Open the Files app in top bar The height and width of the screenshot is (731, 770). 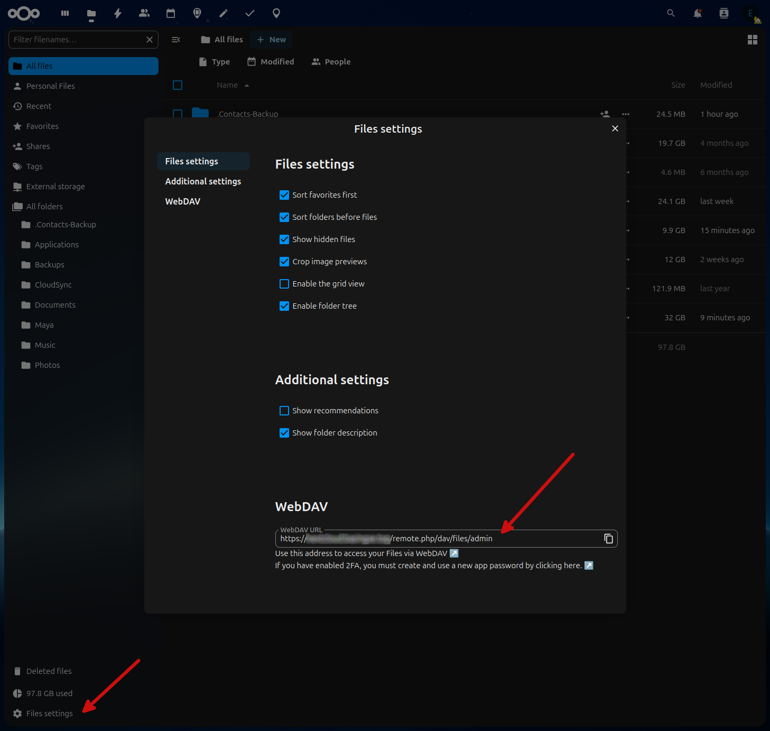(91, 13)
